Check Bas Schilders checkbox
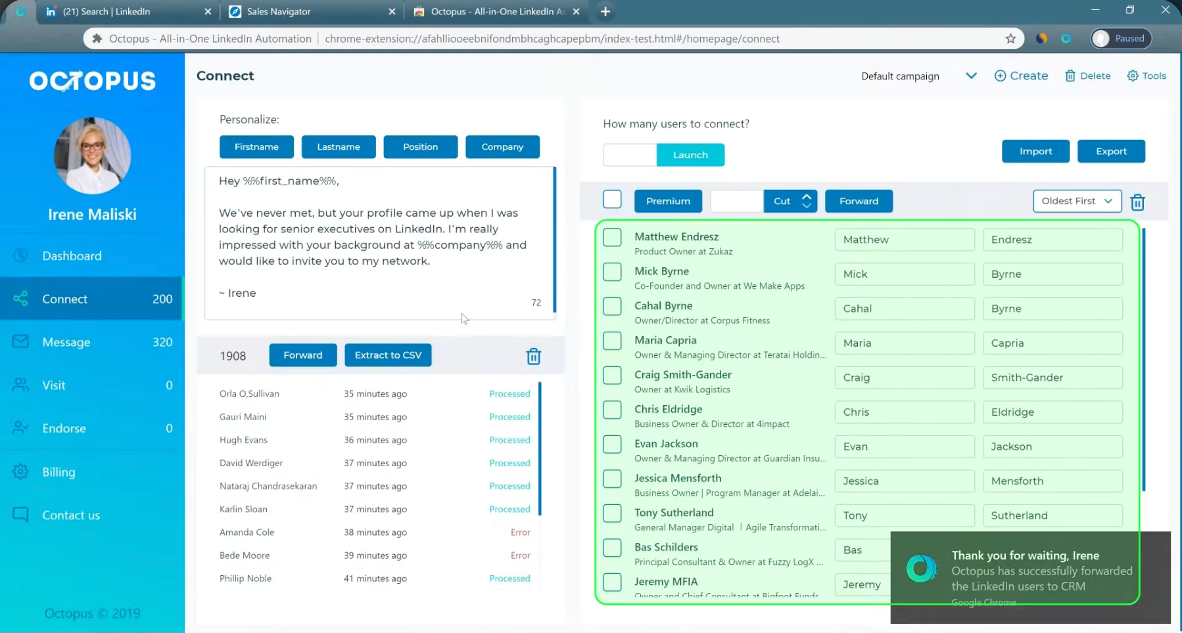This screenshot has height=633, width=1182. [612, 548]
